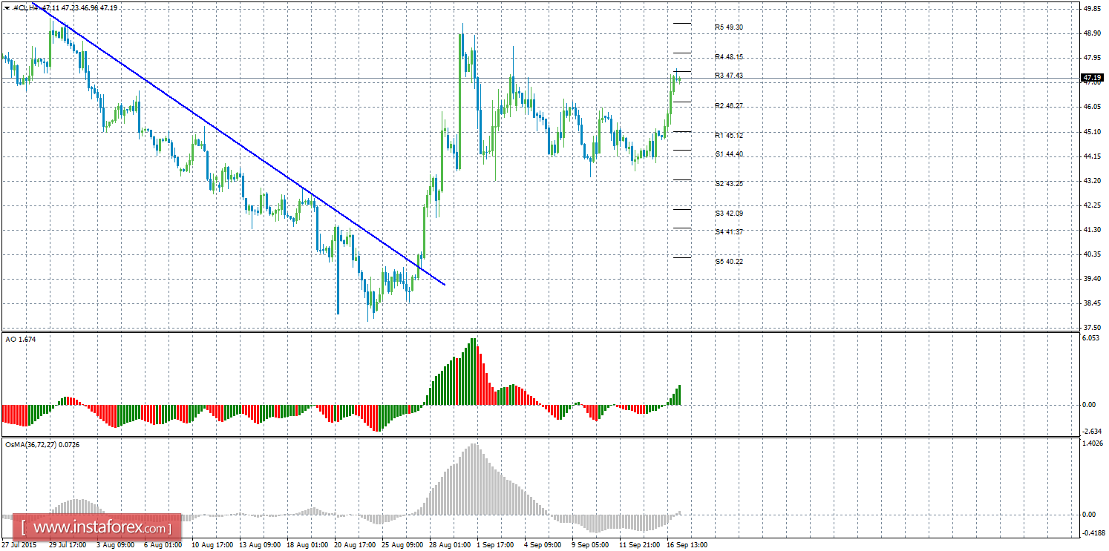This screenshot has width=1109, height=551.
Task: Click the S4 41.37 support label
Action: coord(728,232)
